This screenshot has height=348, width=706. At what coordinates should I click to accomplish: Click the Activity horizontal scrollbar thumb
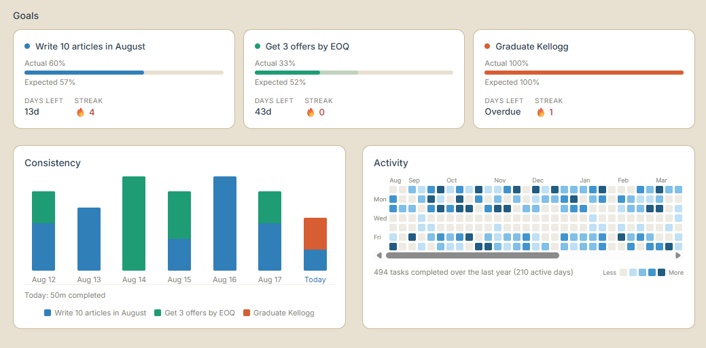coord(472,255)
